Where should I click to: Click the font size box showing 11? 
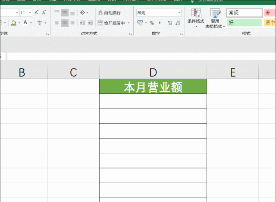pyautogui.click(x=24, y=13)
